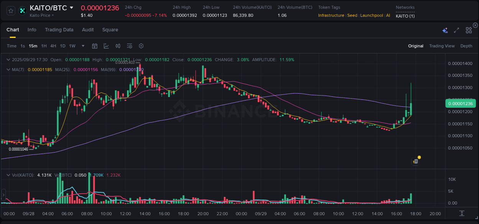The width and height of the screenshot is (479, 224).
Task: Switch to the Trading Data tab
Action: tap(59, 30)
